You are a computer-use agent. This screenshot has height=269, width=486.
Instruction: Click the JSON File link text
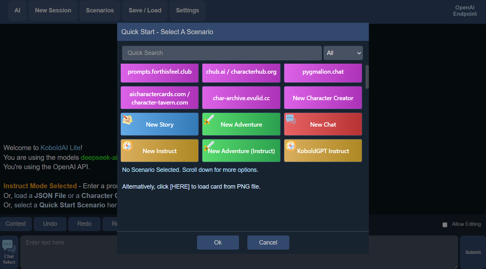click(50, 196)
